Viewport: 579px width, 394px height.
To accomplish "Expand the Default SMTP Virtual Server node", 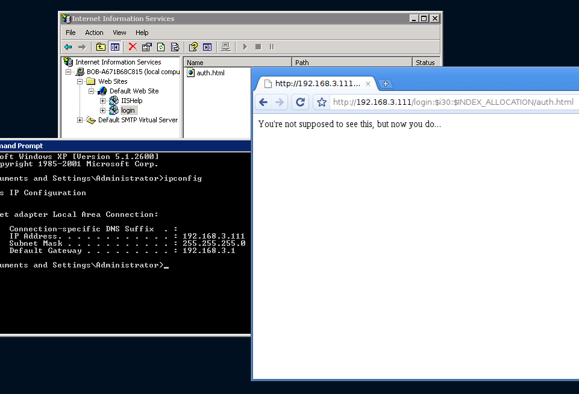I will (80, 120).
